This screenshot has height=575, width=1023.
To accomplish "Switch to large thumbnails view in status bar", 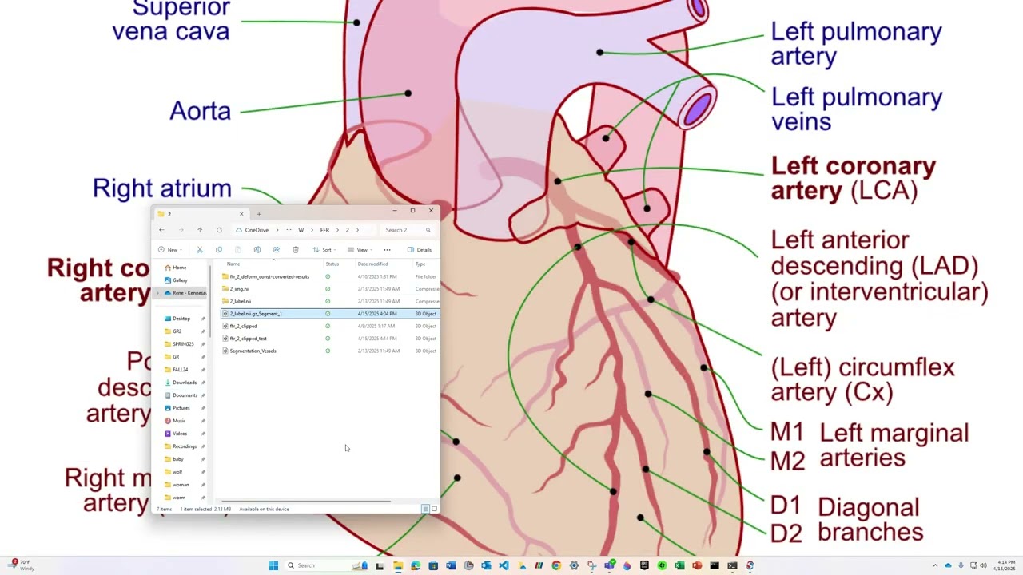I will [x=434, y=509].
